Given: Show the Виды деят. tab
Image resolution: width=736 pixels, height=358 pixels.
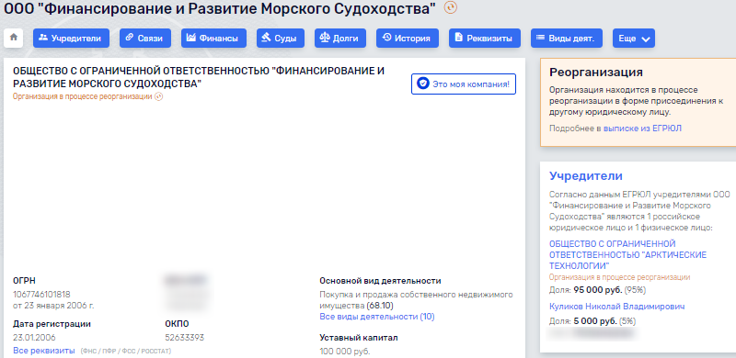Looking at the screenshot, I should point(567,39).
